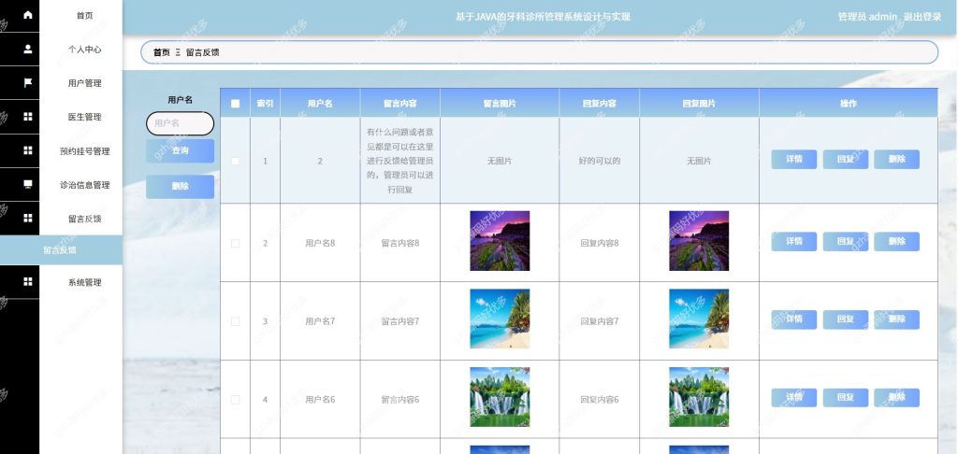Click the 查询 search button
The width and height of the screenshot is (958, 454).
tap(181, 150)
